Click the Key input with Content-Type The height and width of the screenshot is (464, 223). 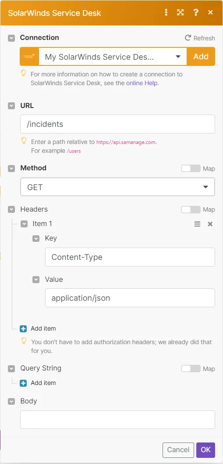pos(130,257)
